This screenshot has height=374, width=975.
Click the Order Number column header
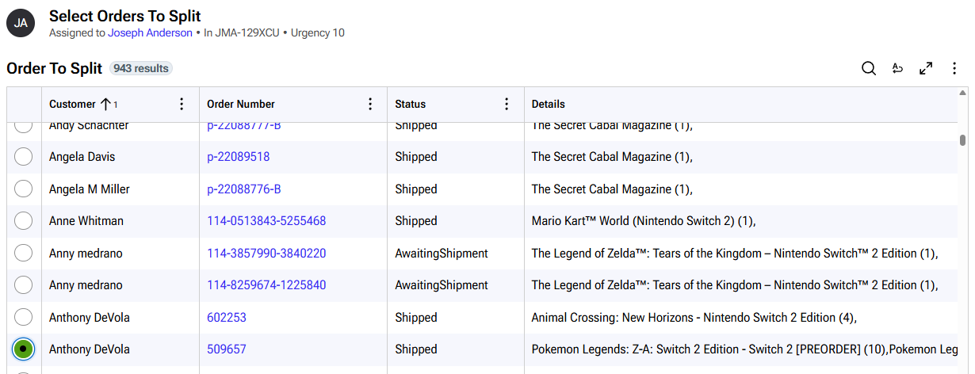pos(241,104)
